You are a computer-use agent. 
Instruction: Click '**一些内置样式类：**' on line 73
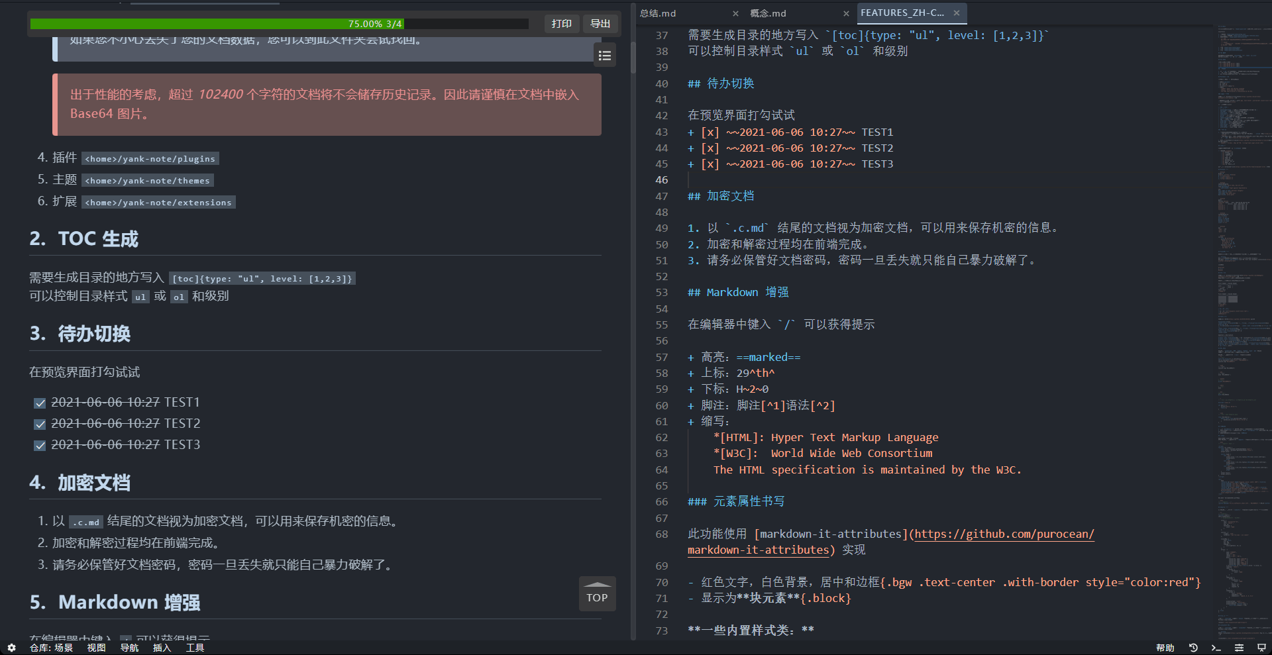[751, 630]
